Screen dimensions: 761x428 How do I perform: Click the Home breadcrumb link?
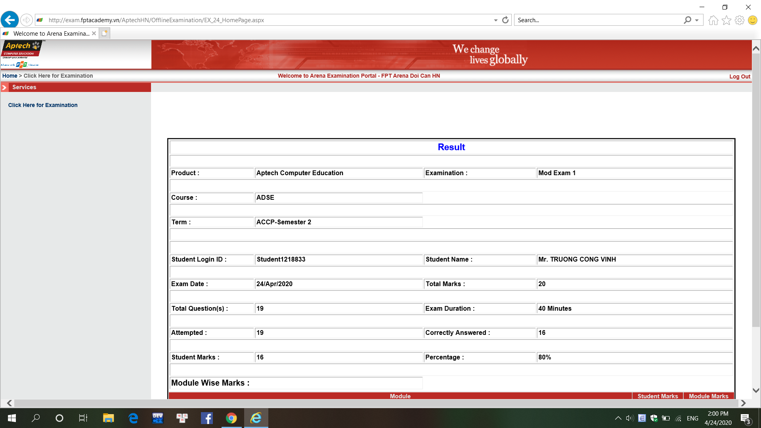click(10, 76)
